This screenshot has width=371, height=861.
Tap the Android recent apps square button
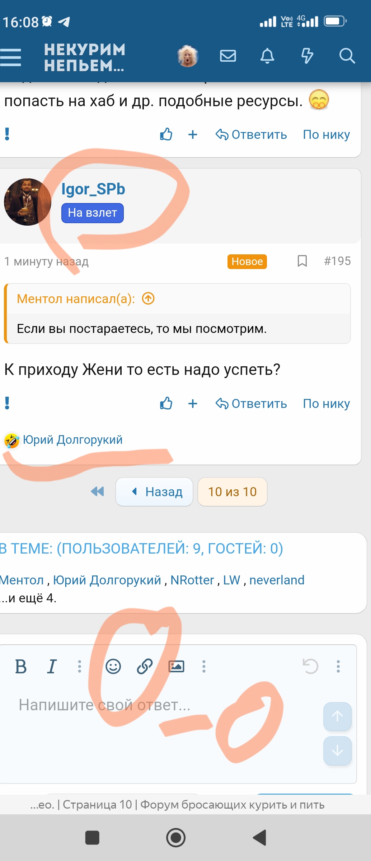(92, 838)
